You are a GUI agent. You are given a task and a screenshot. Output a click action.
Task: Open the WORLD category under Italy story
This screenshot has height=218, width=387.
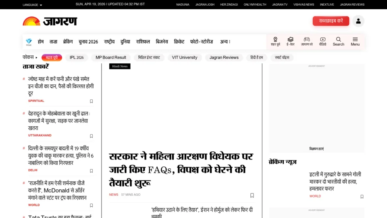pyautogui.click(x=315, y=196)
